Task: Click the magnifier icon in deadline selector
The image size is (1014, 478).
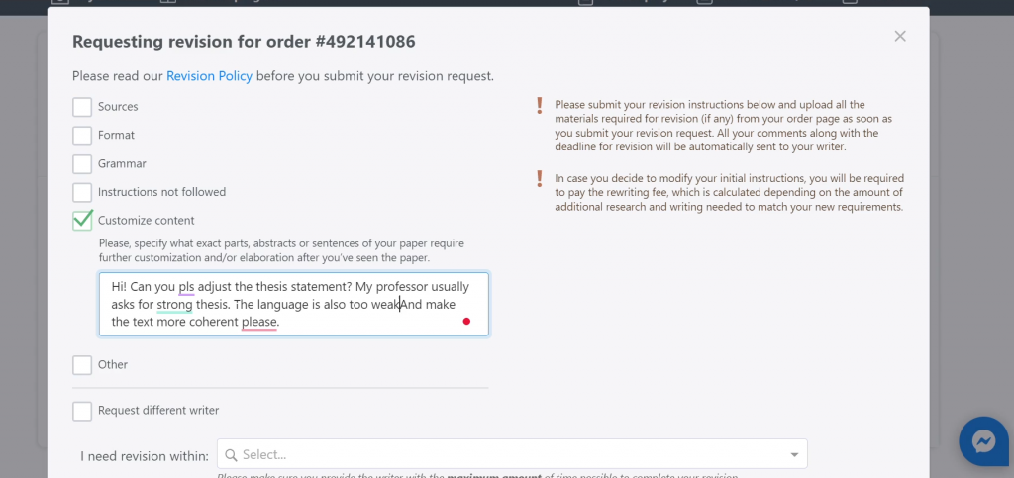Action: coord(231,454)
